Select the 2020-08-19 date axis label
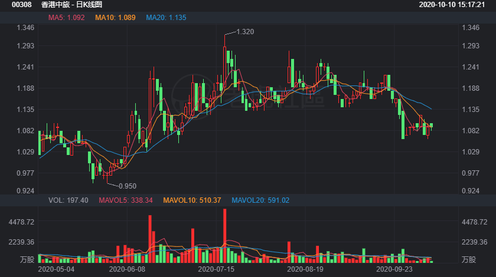This screenshot has height=277, width=496. click(305, 269)
